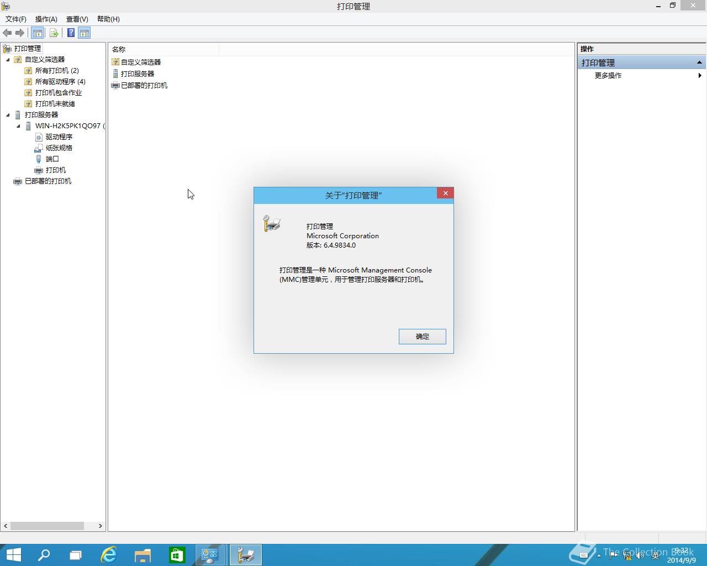This screenshot has width=707, height=566.
Task: Click the 纸张规格 forms icon in tree
Action: point(39,148)
